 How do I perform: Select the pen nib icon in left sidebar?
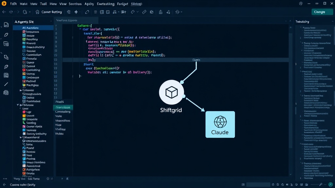6,67
